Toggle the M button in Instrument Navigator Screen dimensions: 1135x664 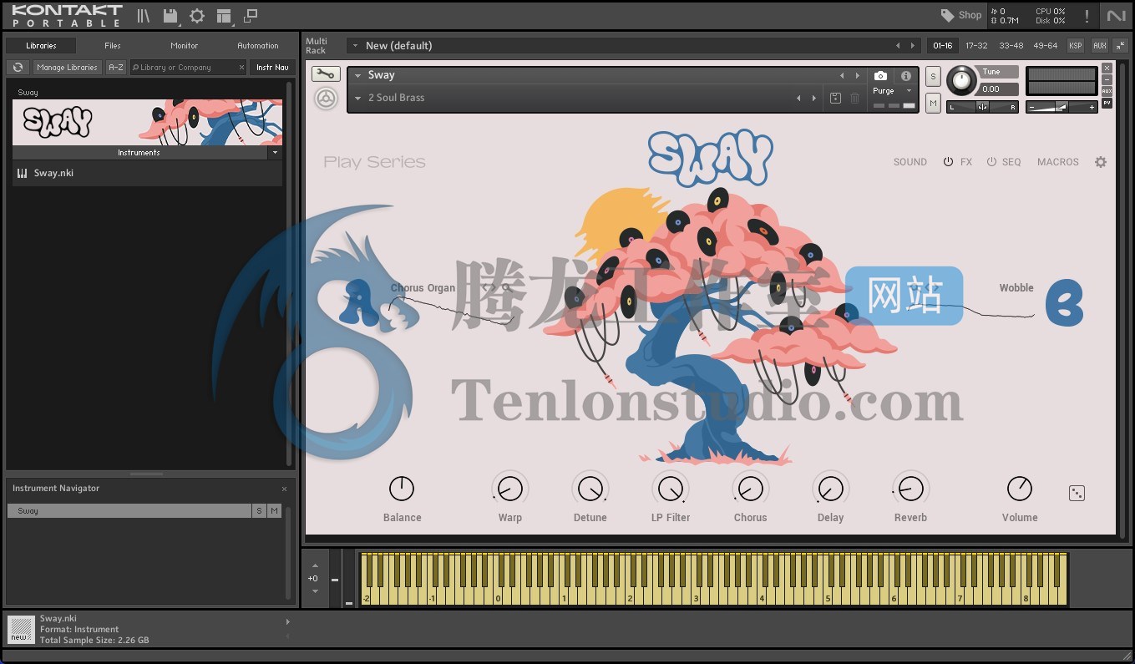(274, 511)
